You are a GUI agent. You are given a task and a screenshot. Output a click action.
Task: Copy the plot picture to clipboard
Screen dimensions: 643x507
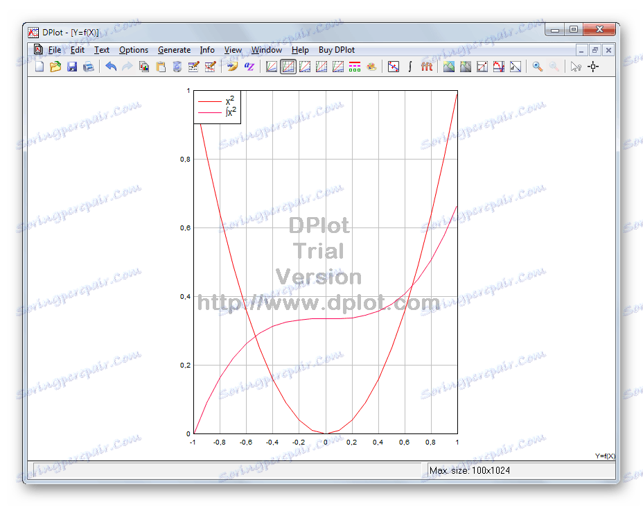[144, 67]
